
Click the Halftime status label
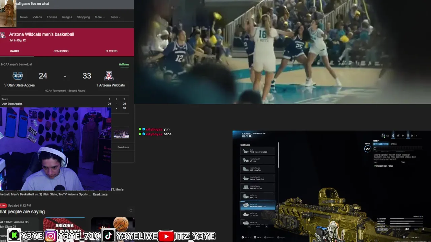(124, 64)
